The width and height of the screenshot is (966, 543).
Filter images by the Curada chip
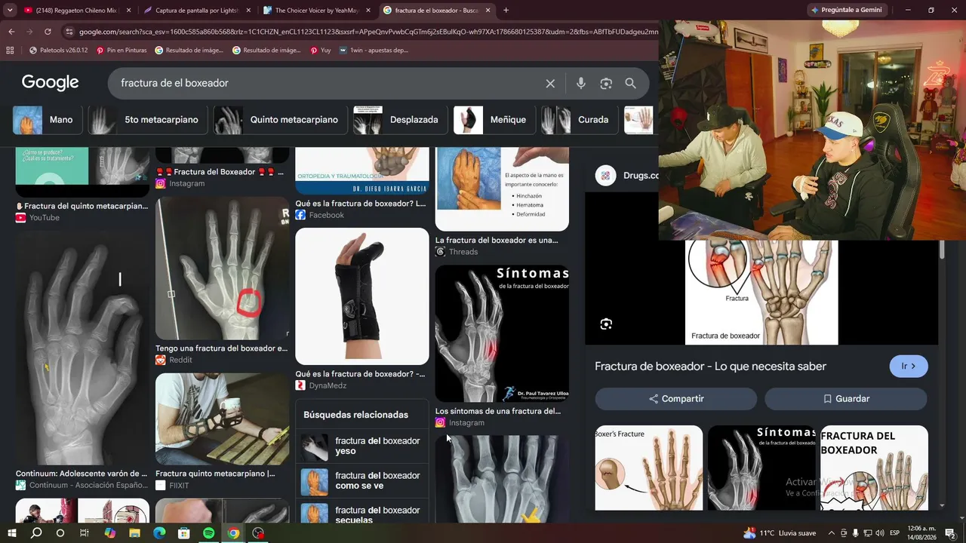pyautogui.click(x=580, y=120)
